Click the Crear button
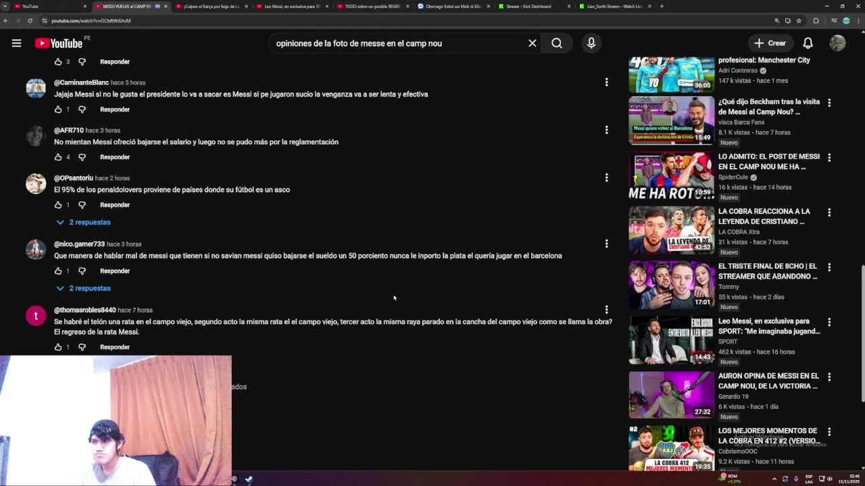Image resolution: width=865 pixels, height=486 pixels. (x=770, y=43)
